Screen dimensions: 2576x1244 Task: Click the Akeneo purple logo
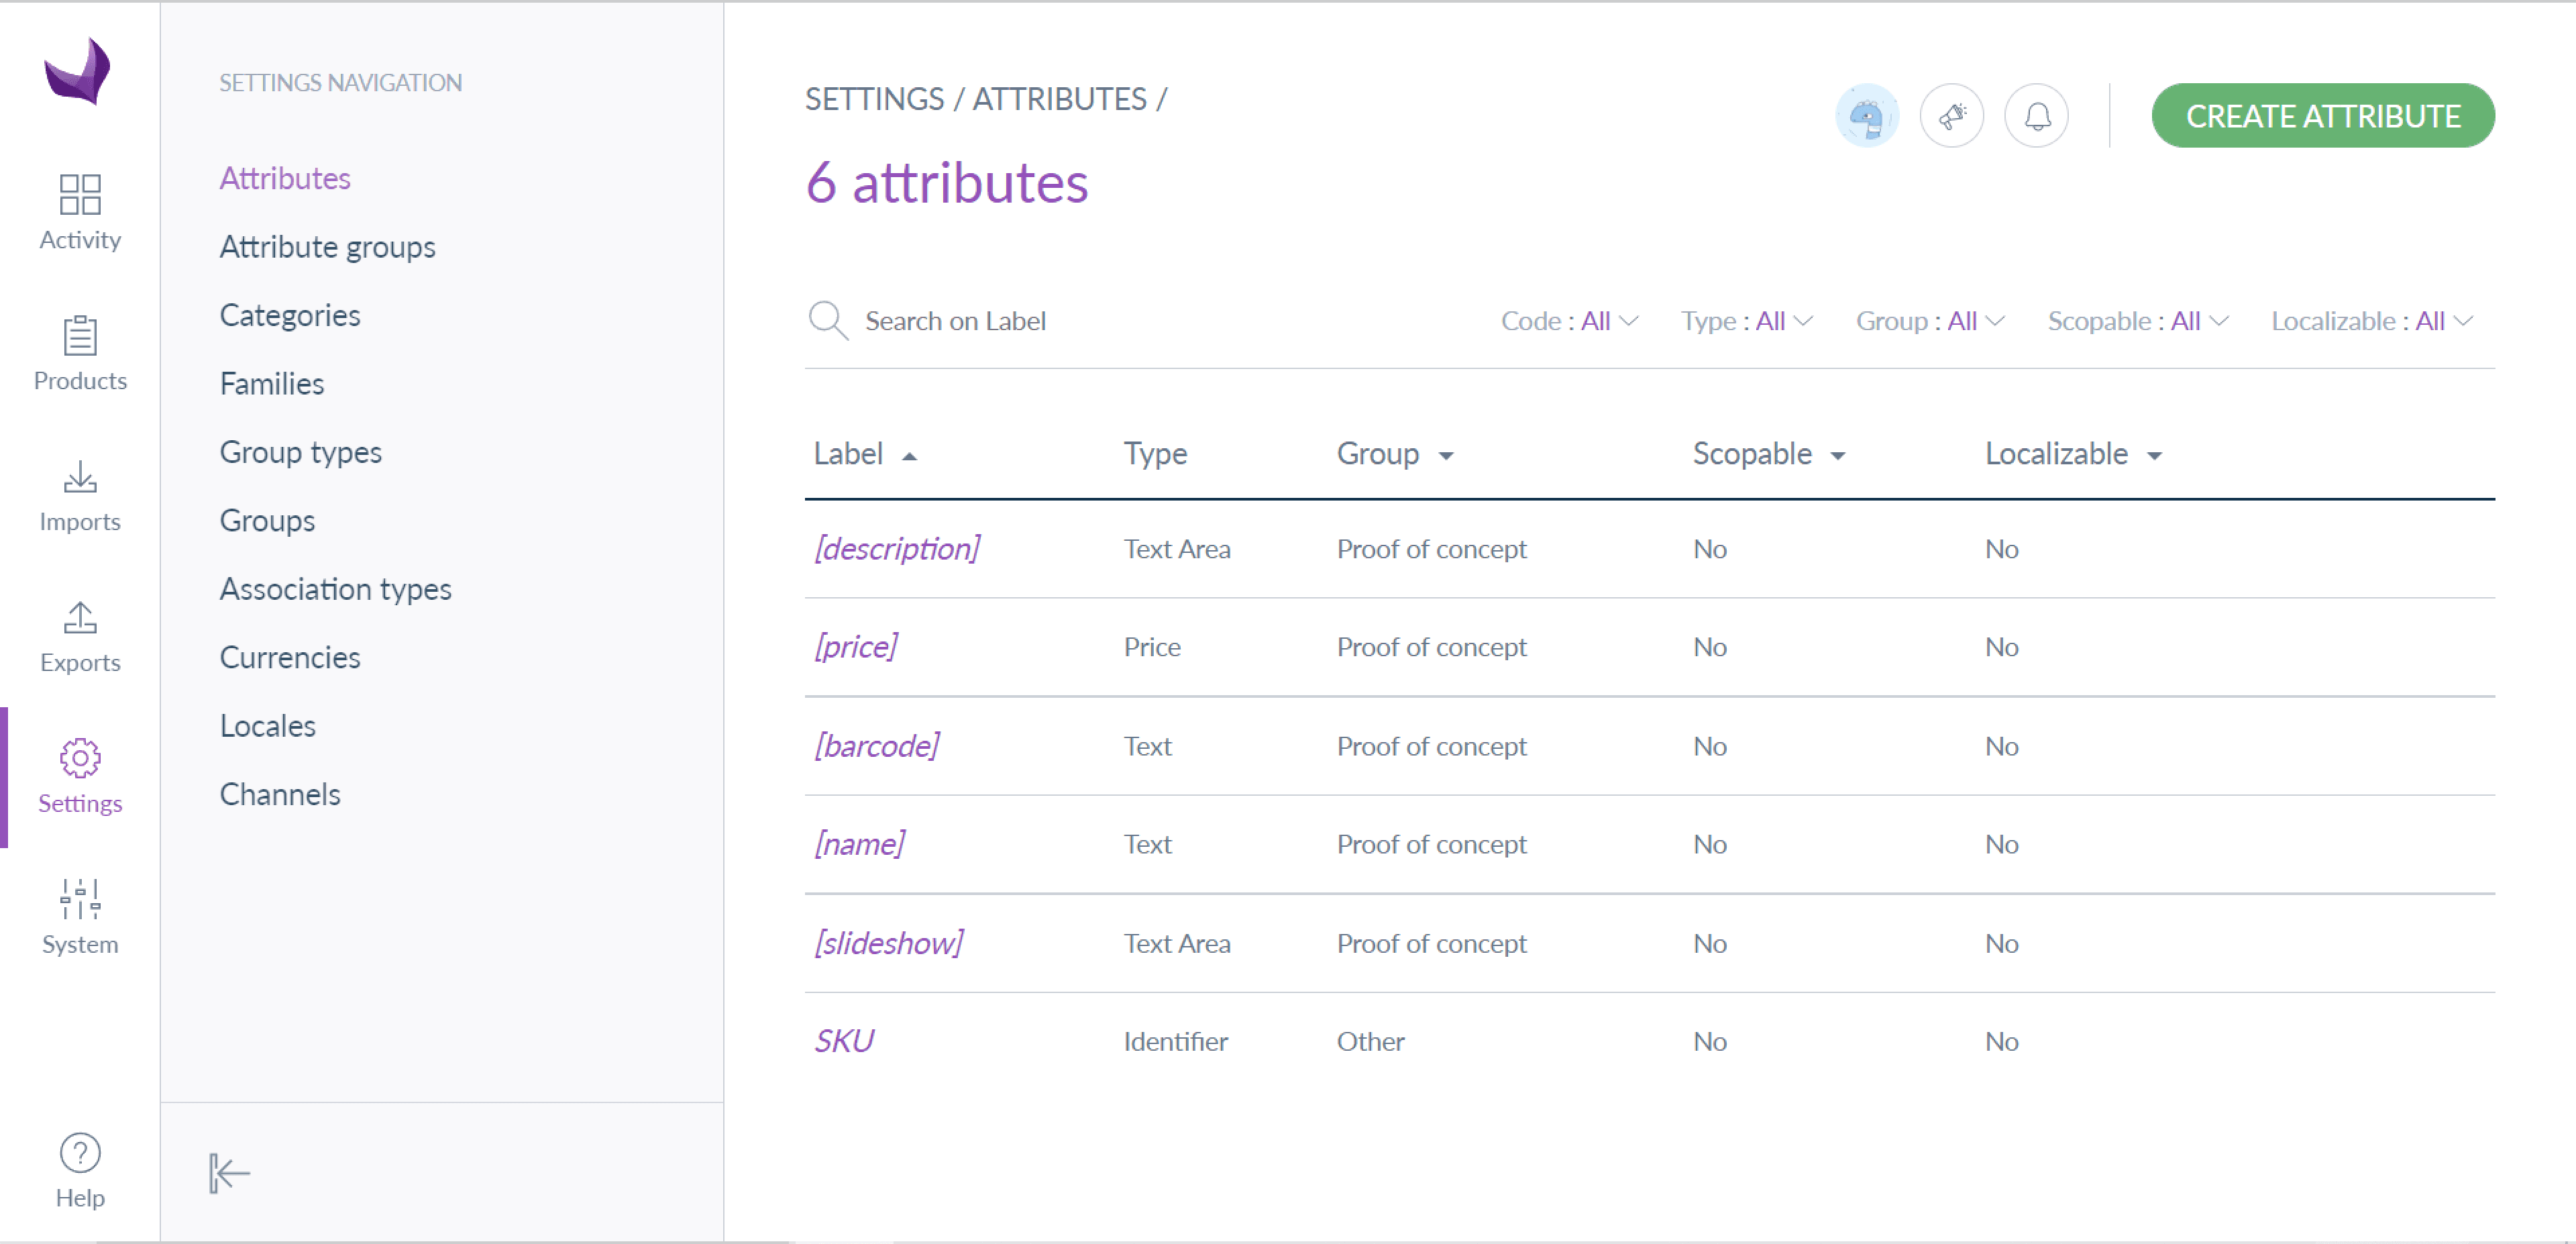[x=78, y=71]
